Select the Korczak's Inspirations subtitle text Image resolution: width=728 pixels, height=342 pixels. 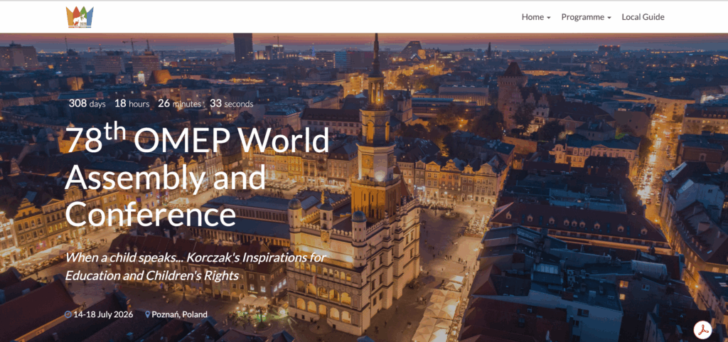click(x=195, y=257)
